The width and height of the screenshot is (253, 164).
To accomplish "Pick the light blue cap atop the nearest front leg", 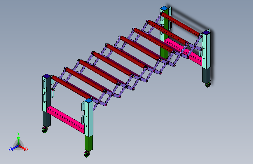I will pos(88,101).
